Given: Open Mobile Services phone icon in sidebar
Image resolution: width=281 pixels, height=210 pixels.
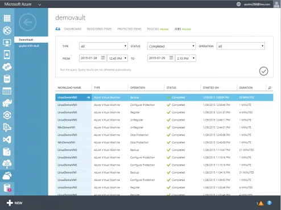Looking at the screenshot, I should point(7,55).
